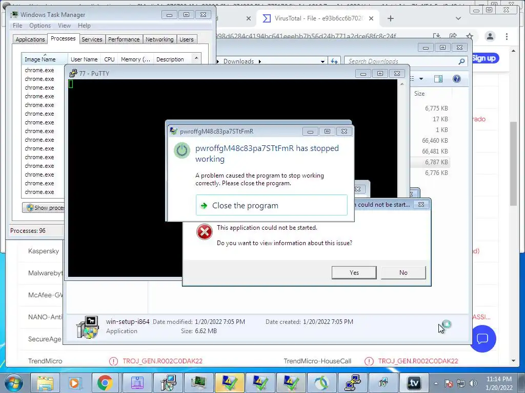This screenshot has width=525, height=393.
Task: Click the volume speaker tray icon
Action: (x=473, y=383)
